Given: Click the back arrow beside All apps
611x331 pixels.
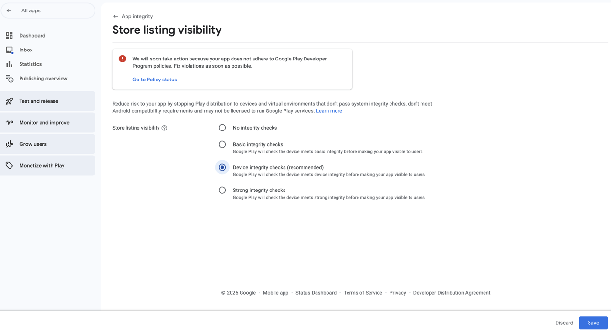Looking at the screenshot, I should [9, 10].
